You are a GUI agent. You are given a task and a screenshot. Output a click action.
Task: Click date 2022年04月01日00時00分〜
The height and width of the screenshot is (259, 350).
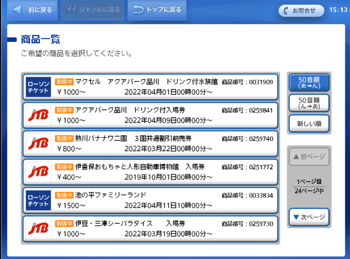[x=169, y=92]
